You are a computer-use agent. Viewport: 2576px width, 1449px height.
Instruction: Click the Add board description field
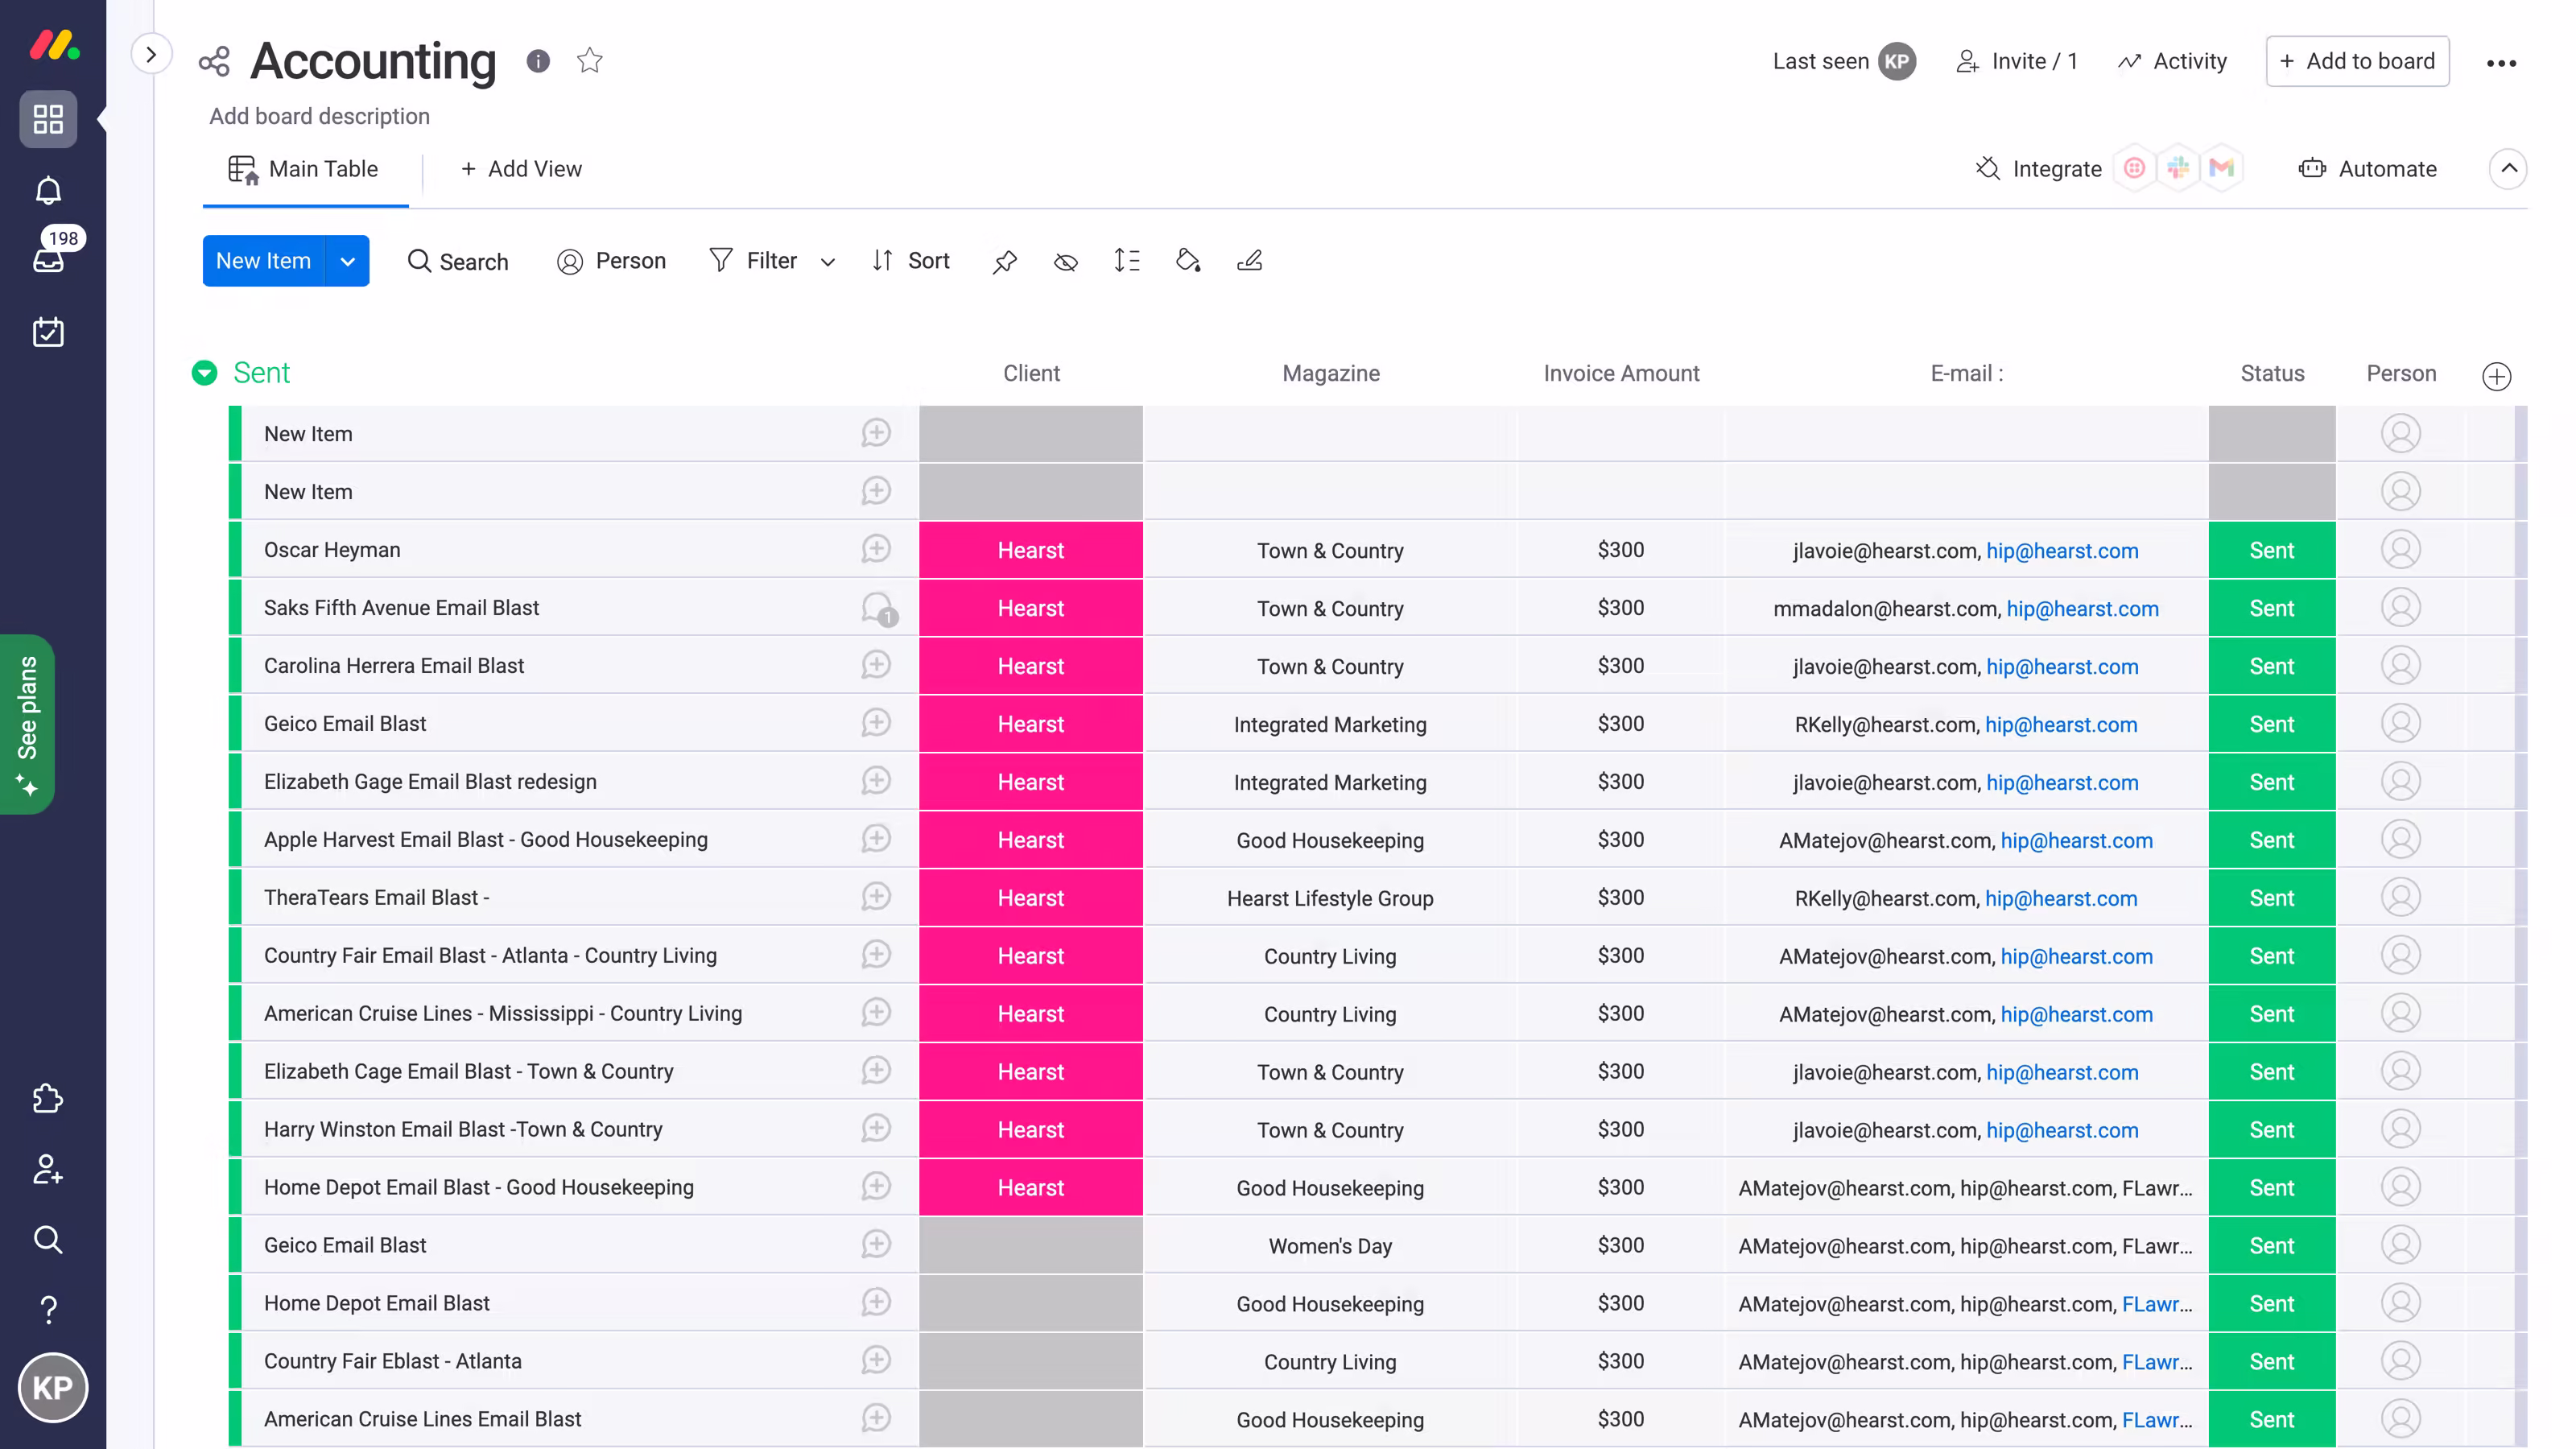click(x=319, y=116)
